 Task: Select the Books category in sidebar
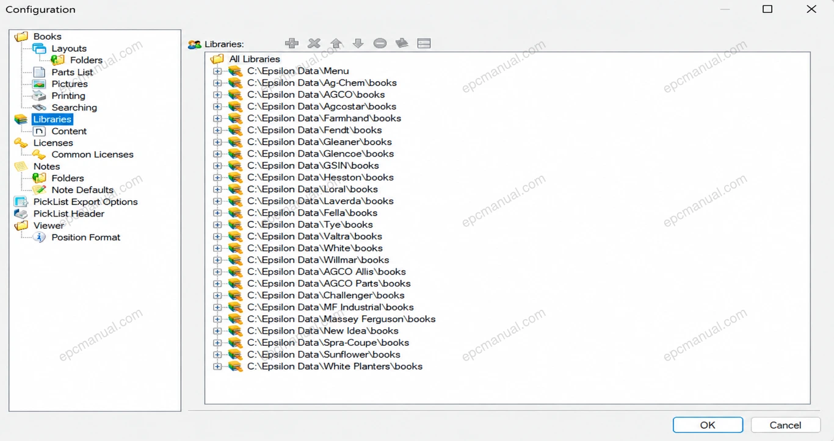[x=47, y=37]
